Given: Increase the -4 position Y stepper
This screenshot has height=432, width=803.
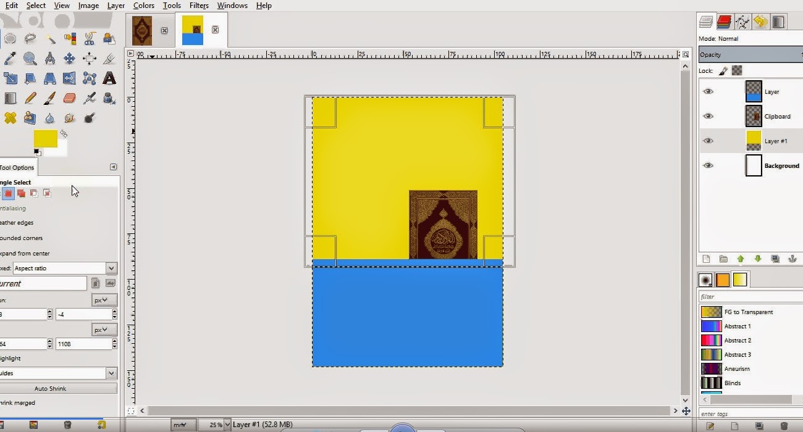Looking at the screenshot, I should 114,312.
